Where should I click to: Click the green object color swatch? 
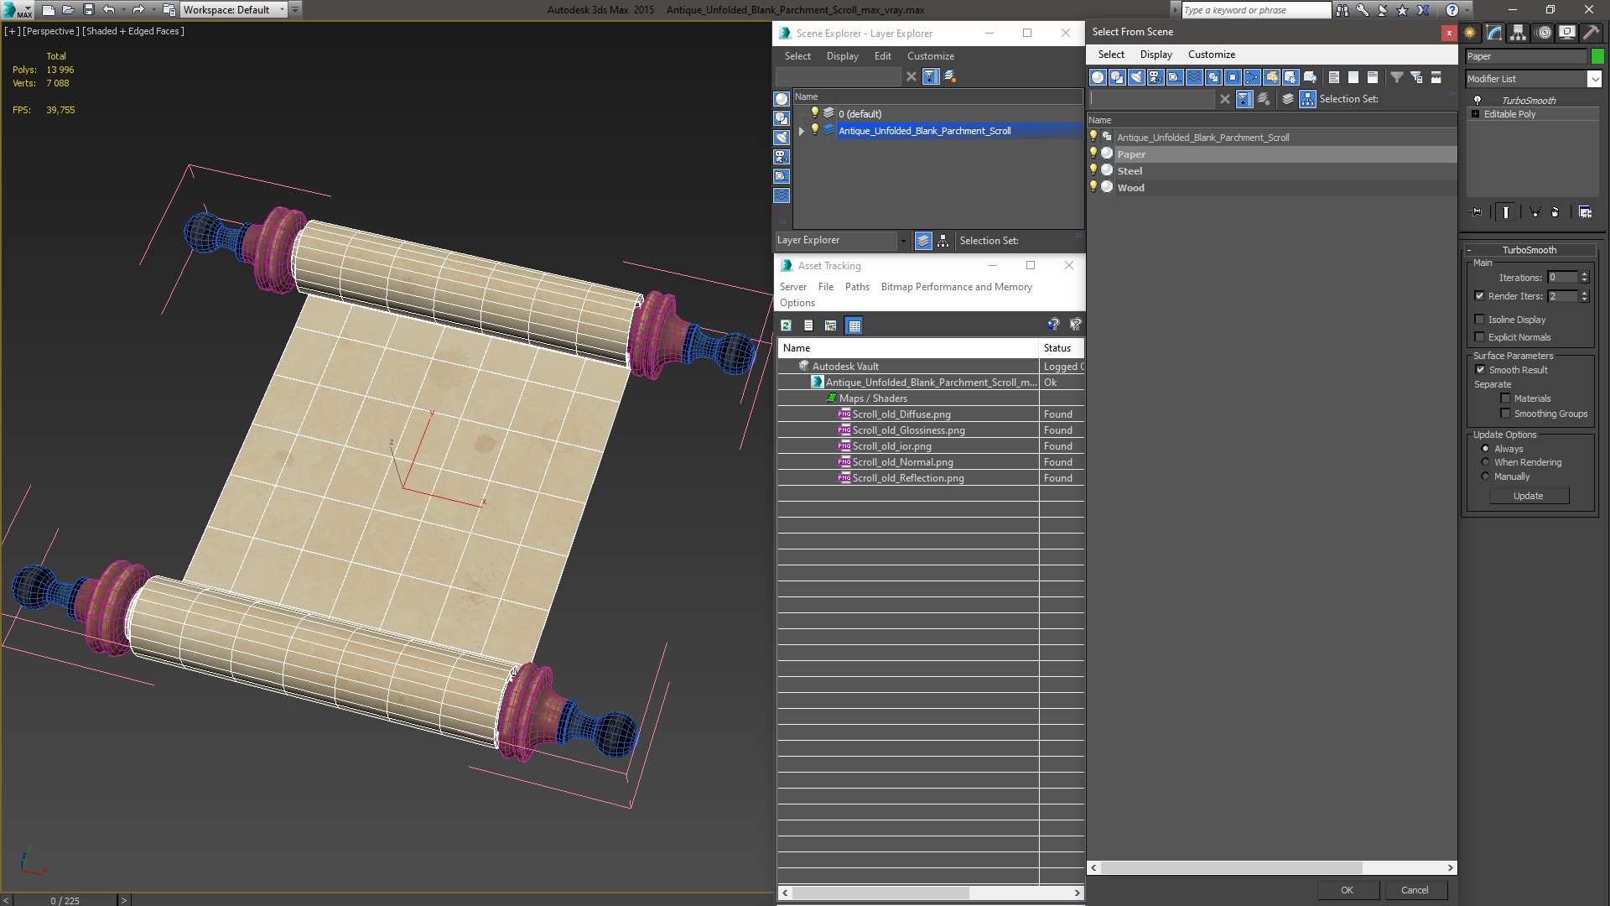click(1597, 56)
